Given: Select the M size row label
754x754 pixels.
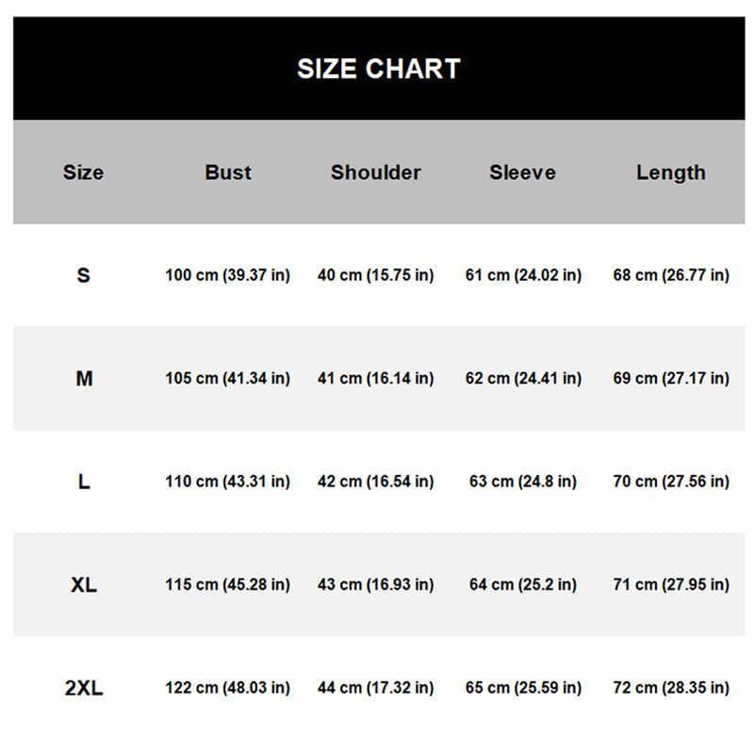Looking at the screenshot, I should coord(84,379).
